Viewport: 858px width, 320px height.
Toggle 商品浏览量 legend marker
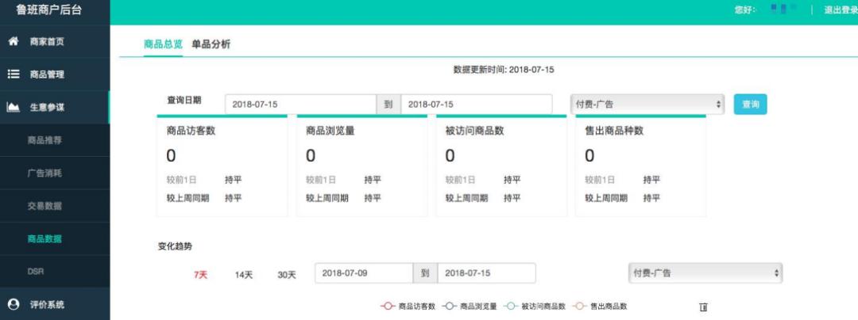coord(449,307)
